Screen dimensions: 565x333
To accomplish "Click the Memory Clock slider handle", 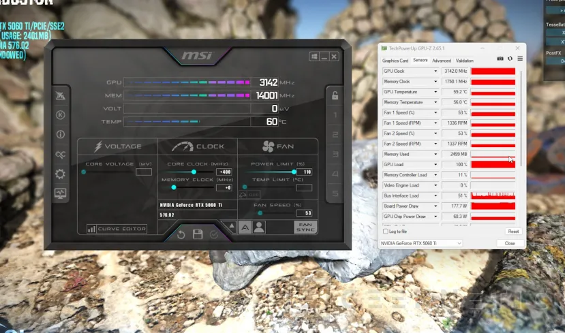I will [174, 187].
